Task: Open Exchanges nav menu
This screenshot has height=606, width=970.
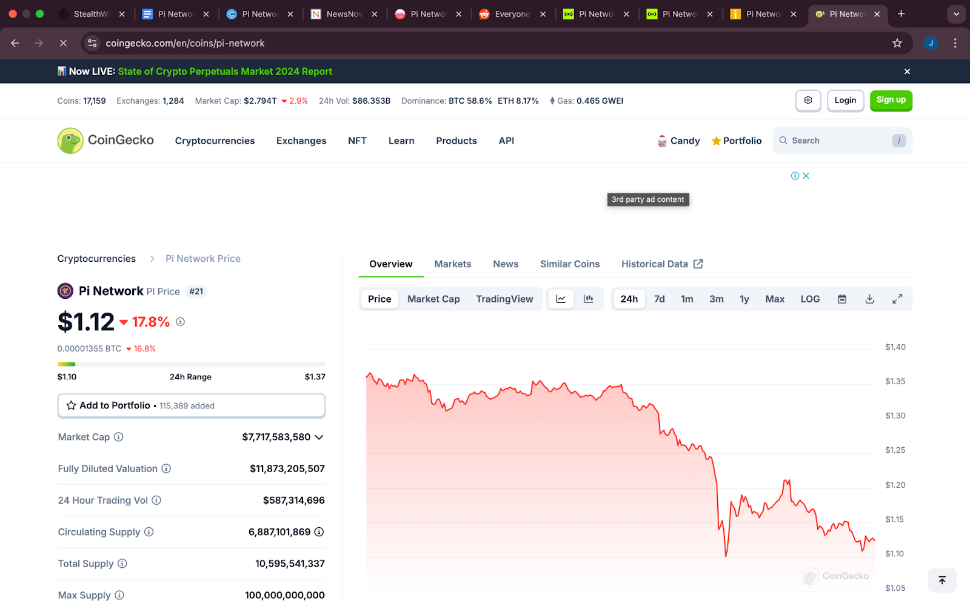Action: tap(301, 141)
